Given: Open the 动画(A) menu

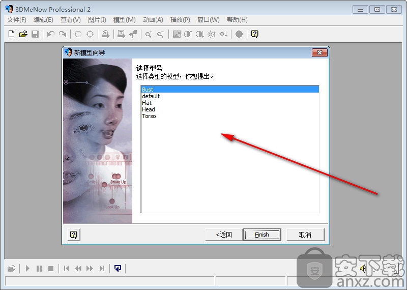Looking at the screenshot, I should pyautogui.click(x=153, y=20).
